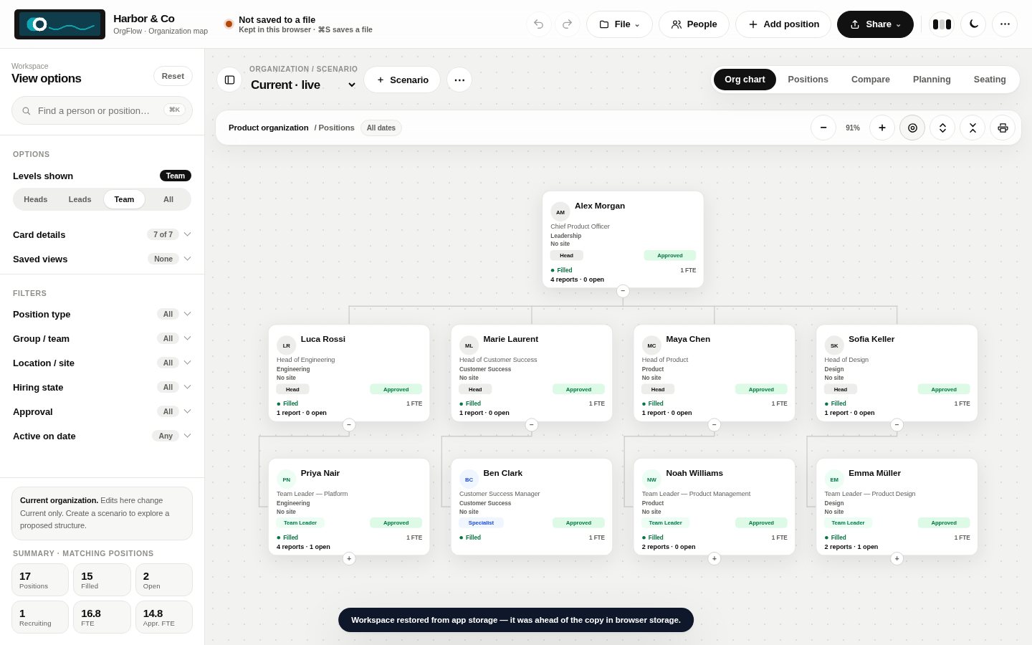Set levels shown to Leads

point(80,199)
